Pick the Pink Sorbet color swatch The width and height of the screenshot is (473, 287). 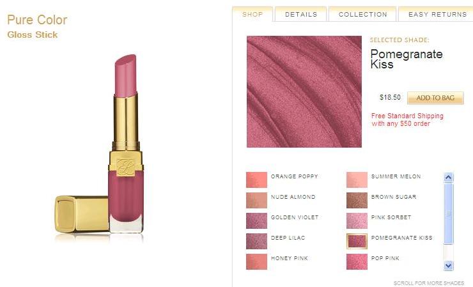tap(357, 221)
